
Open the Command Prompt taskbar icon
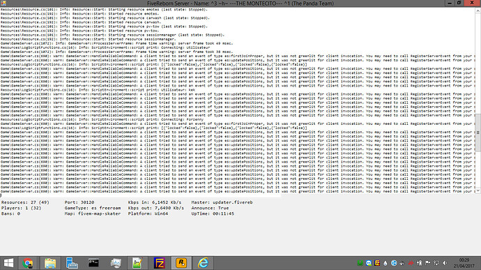click(93, 263)
